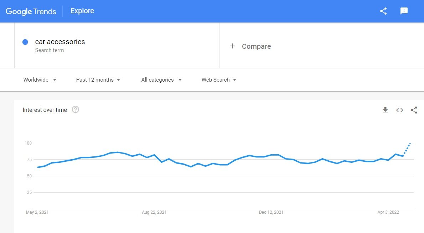Open the All categories dropdown
This screenshot has width=424, height=233.
(x=161, y=80)
